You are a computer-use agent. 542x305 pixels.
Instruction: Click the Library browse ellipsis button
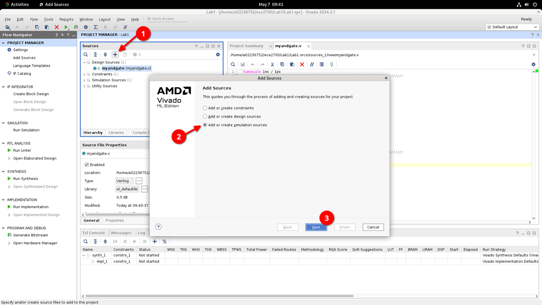(145, 189)
